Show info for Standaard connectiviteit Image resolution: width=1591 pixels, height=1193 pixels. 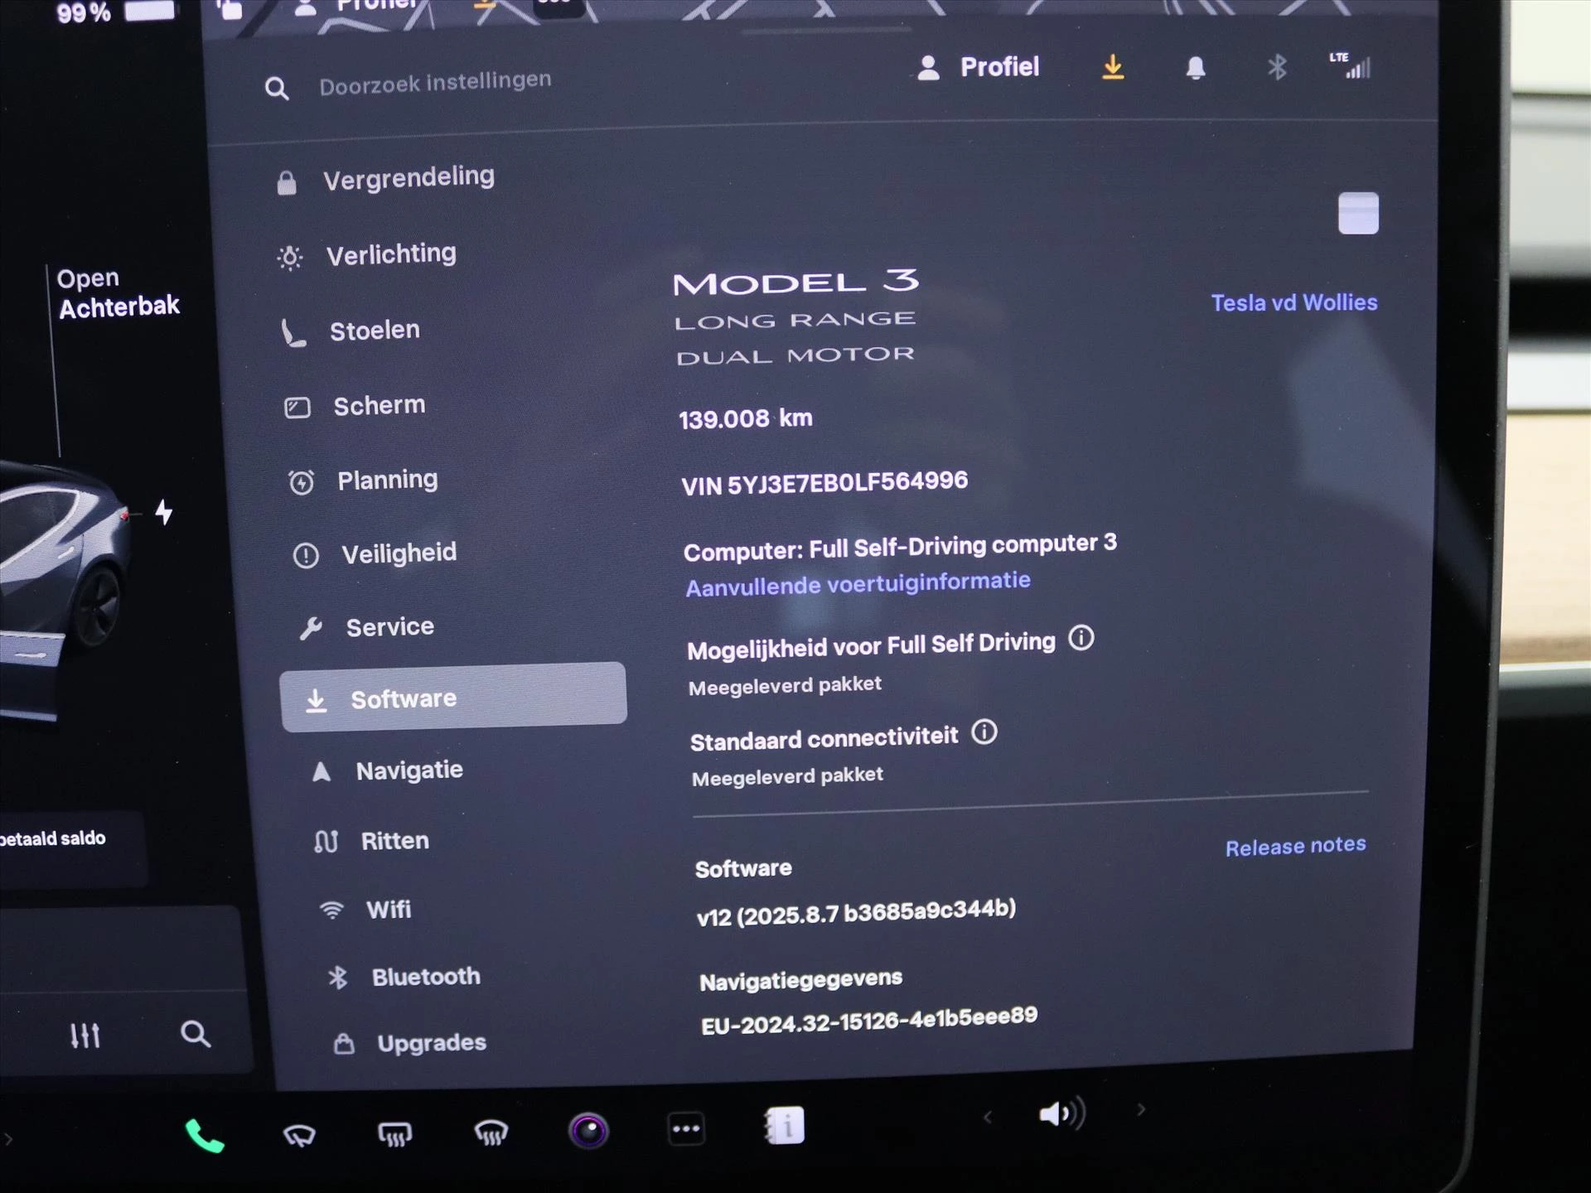(984, 732)
